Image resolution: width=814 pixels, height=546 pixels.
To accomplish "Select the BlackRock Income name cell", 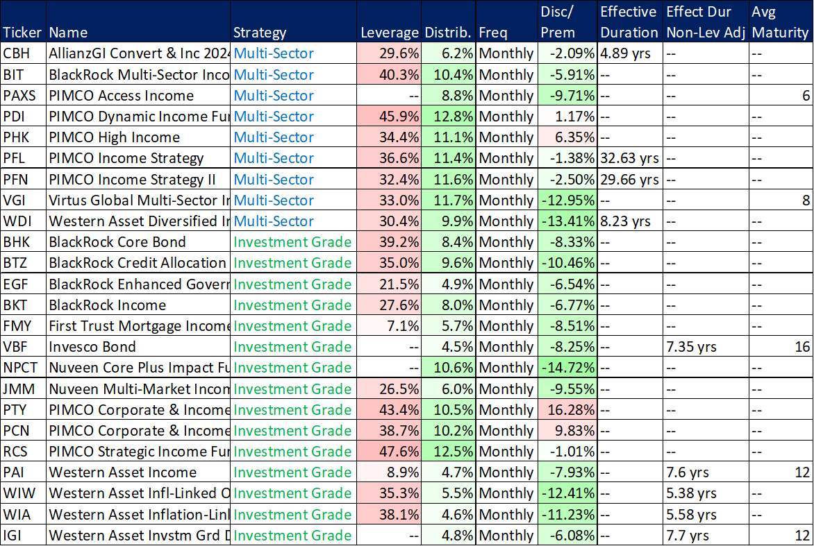I will pos(138,305).
